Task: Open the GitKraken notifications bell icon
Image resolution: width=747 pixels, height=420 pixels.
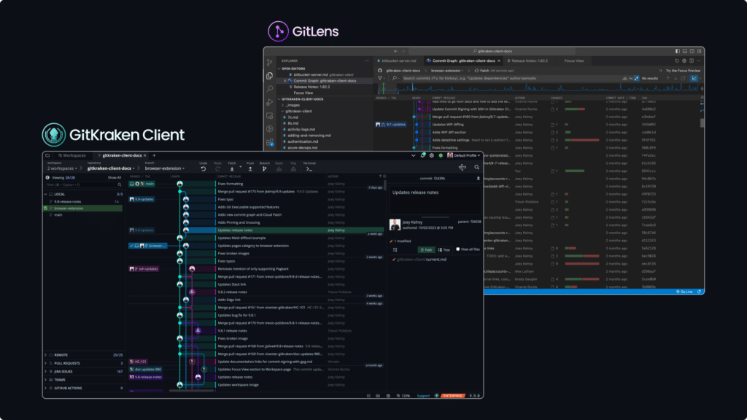Action: pos(422,155)
